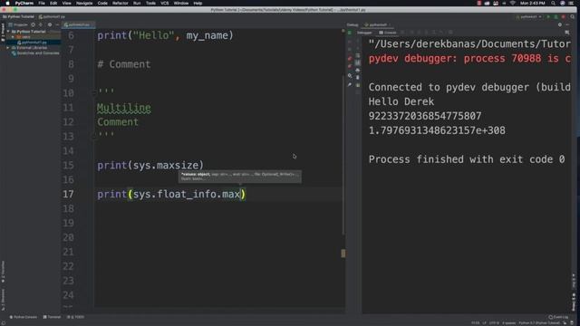Image resolution: width=580 pixels, height=326 pixels.
Task: Click Search Everywhere magnifier in toolbar
Action: coord(572,17)
